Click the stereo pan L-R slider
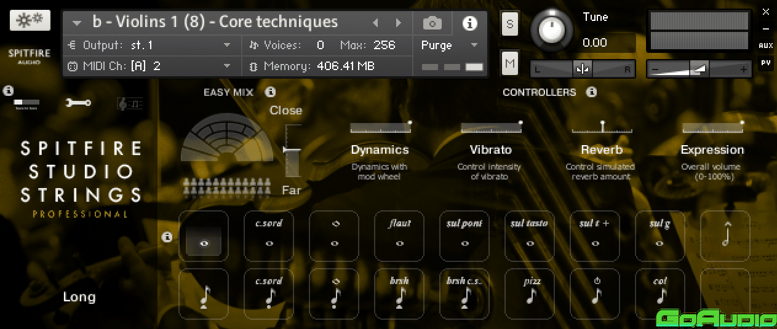 tap(583, 69)
